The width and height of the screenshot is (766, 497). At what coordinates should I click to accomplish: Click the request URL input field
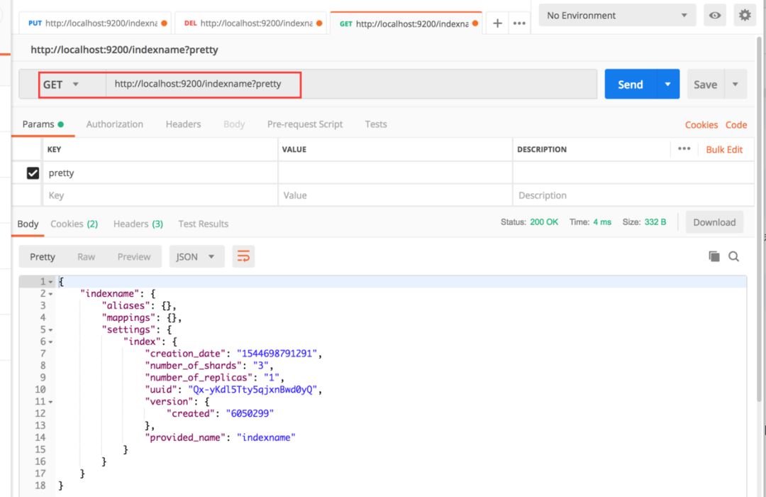[348, 84]
